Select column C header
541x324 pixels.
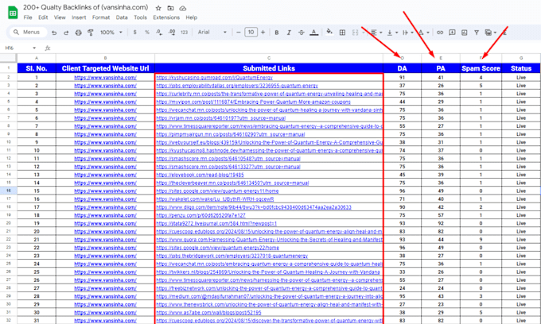click(269, 58)
